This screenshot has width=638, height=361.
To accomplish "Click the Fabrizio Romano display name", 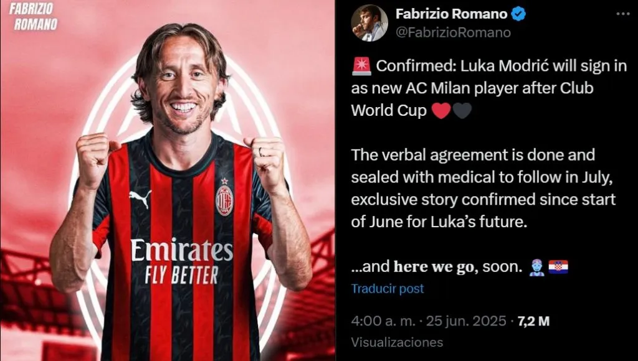I will pyautogui.click(x=451, y=14).
